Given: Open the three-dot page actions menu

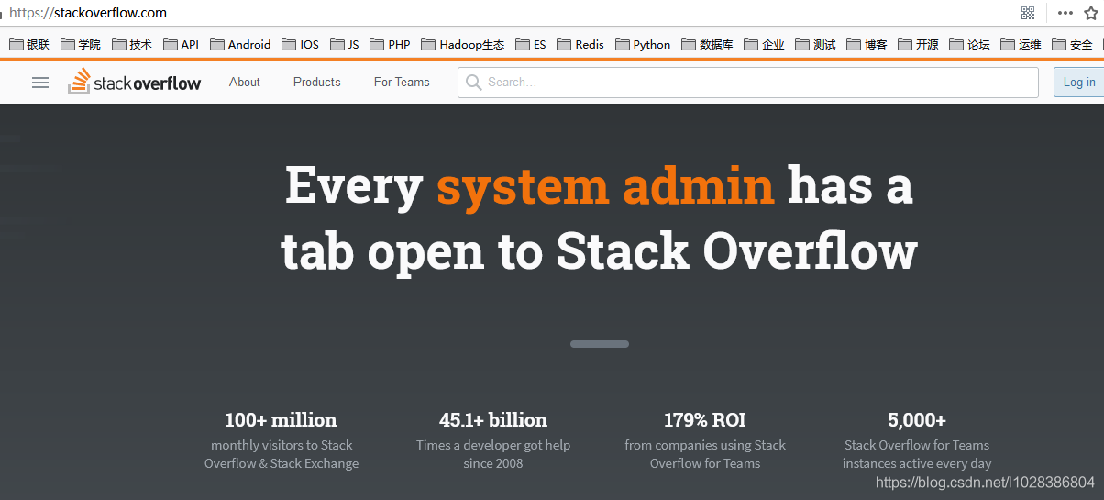Looking at the screenshot, I should click(1065, 13).
